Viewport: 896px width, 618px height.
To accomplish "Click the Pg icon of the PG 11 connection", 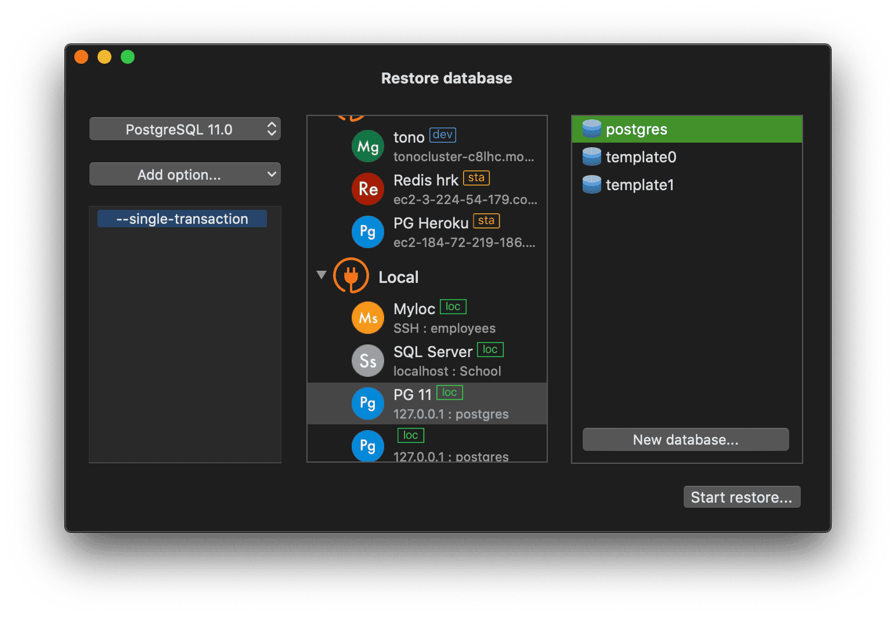I will (x=368, y=403).
